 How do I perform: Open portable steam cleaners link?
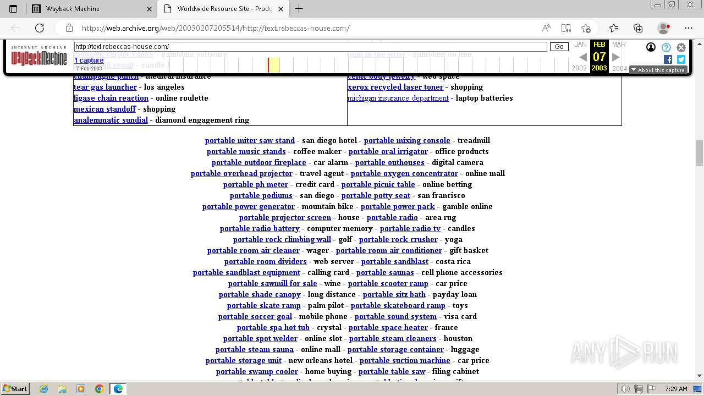pyautogui.click(x=393, y=338)
